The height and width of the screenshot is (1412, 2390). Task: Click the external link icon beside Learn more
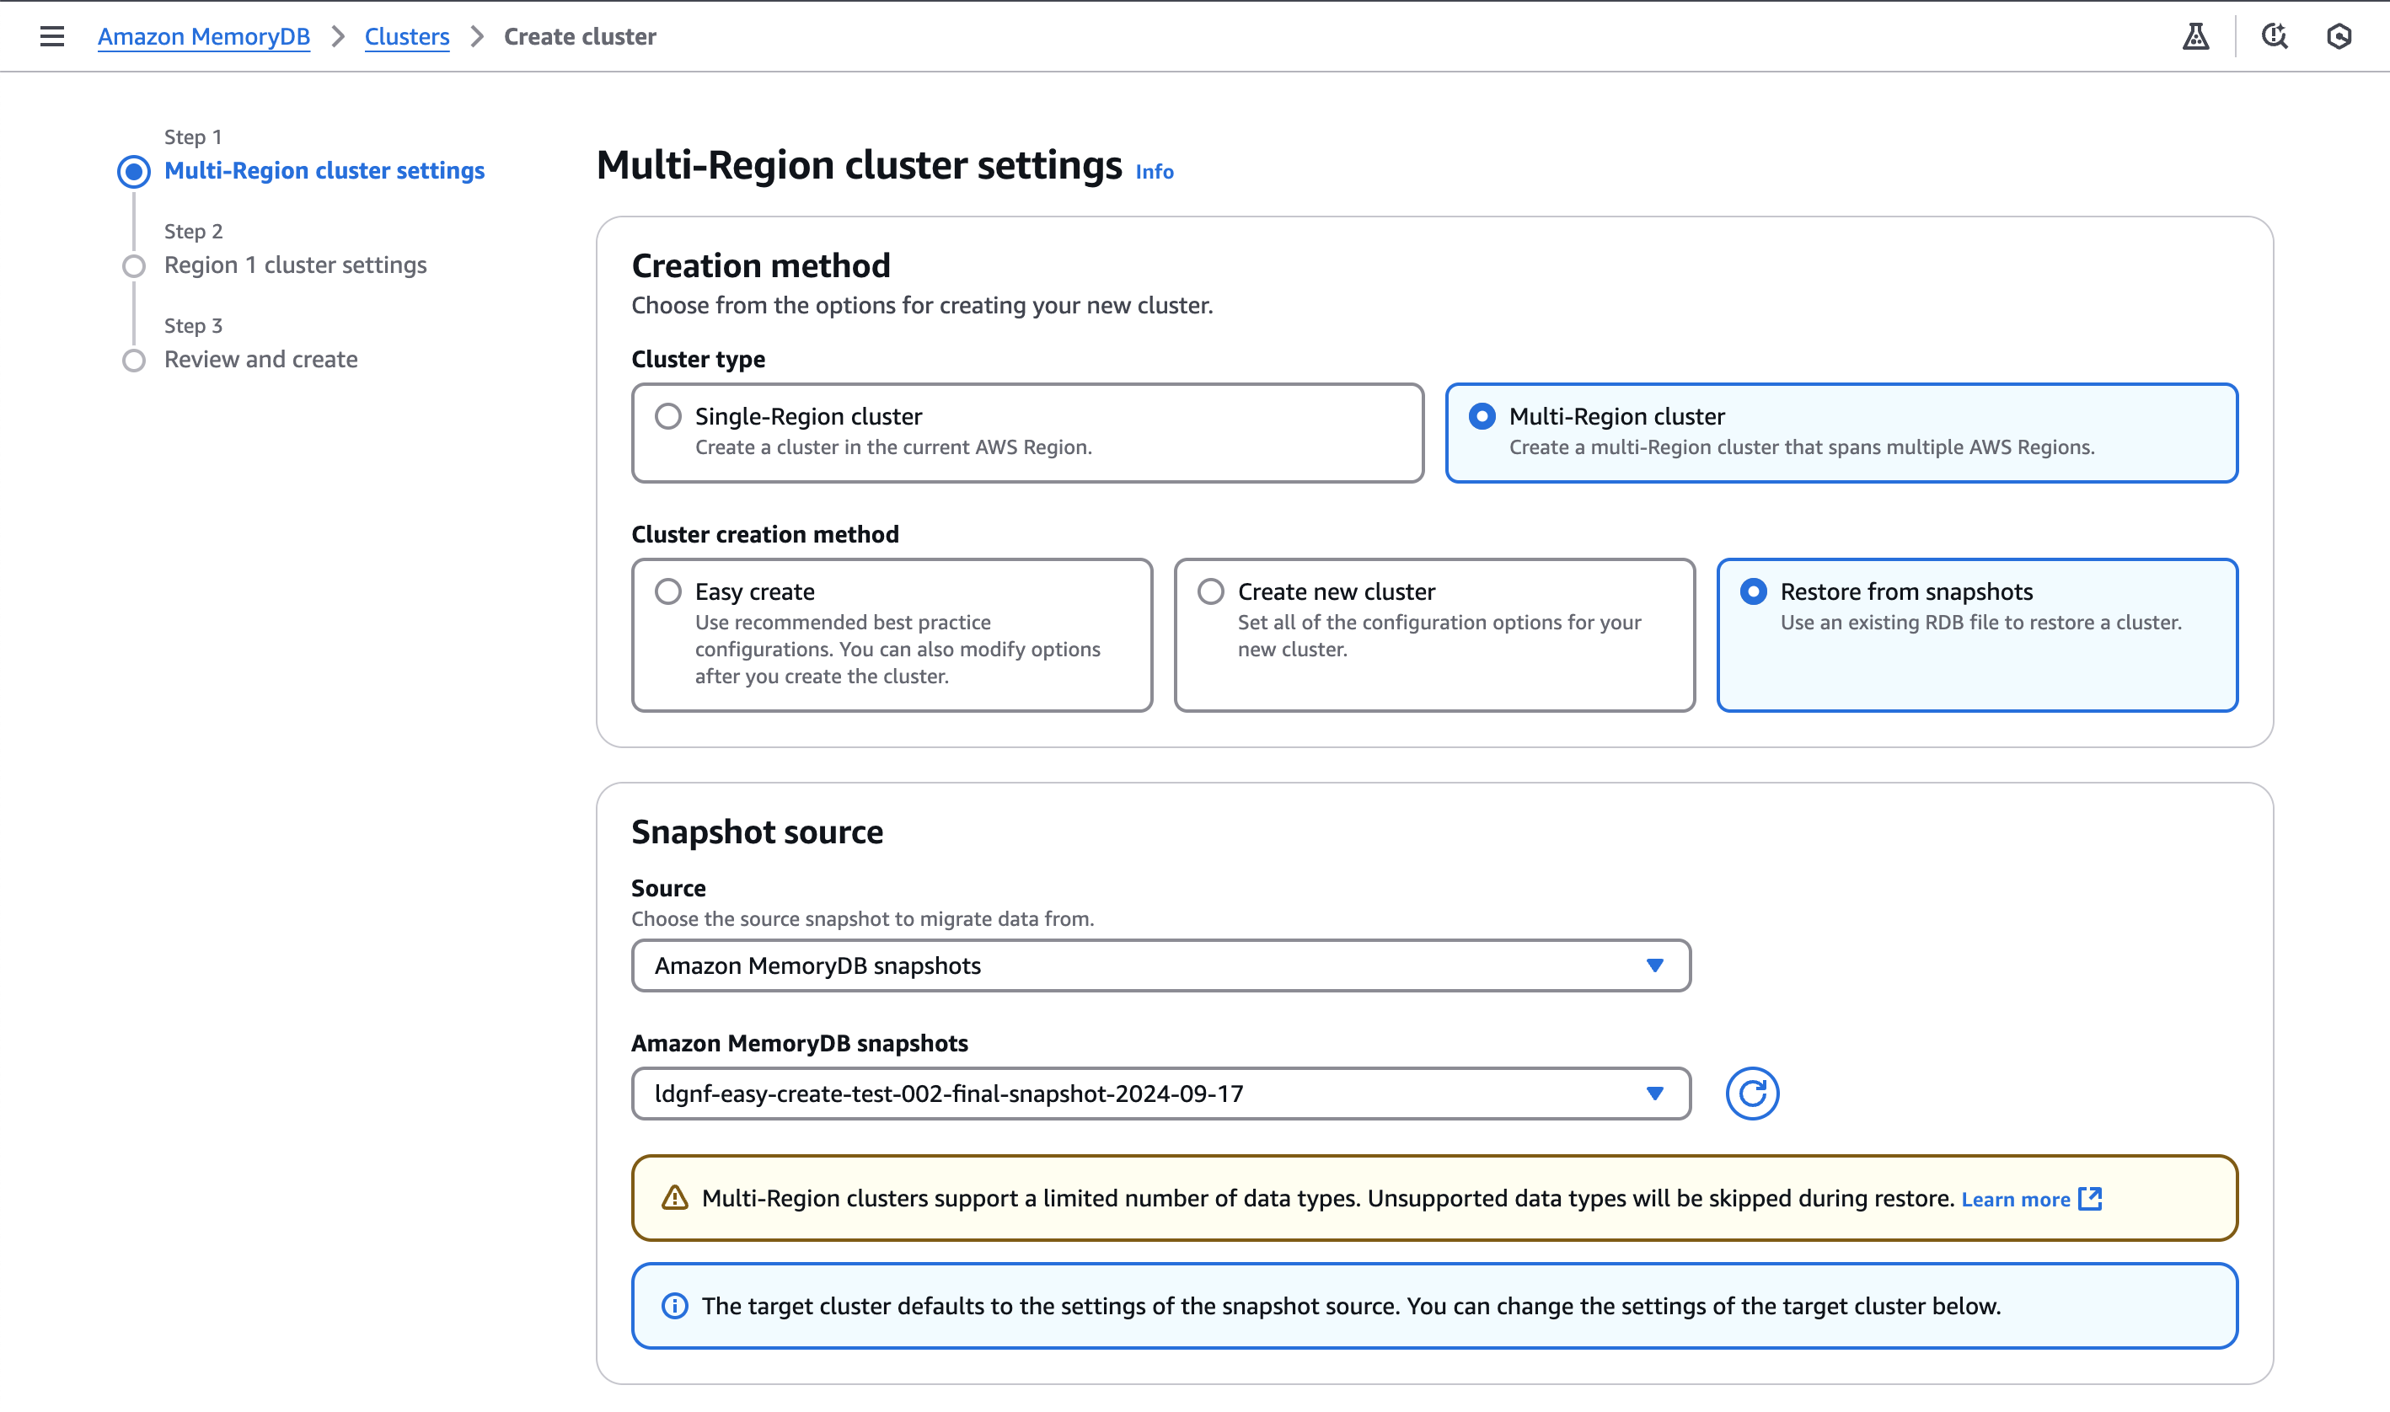pos(2090,1198)
